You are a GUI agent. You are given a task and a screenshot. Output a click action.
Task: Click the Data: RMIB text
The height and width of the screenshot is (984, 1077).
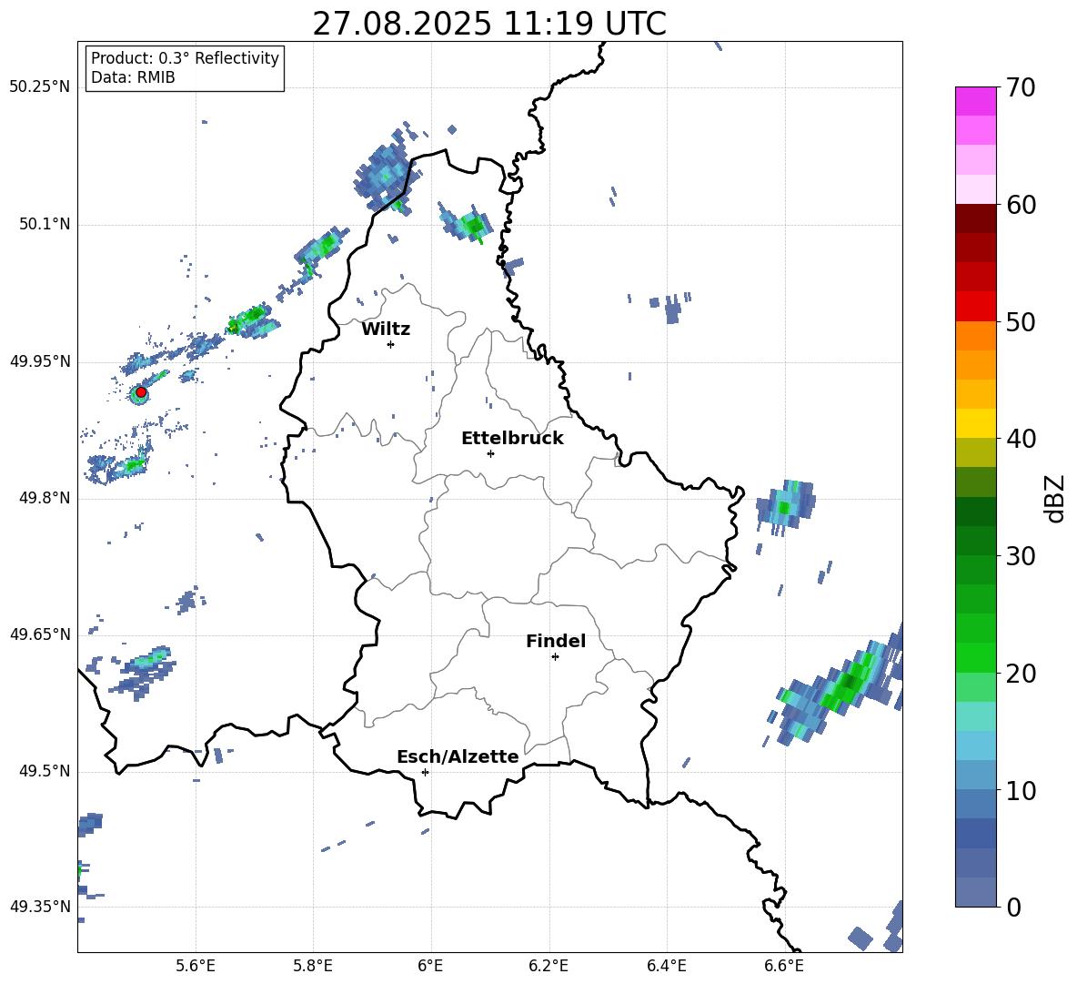tap(133, 77)
